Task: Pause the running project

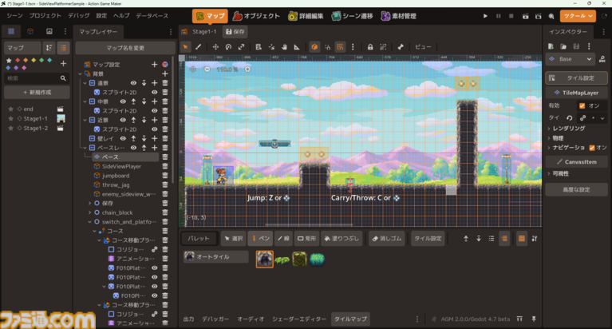Action: point(498,16)
